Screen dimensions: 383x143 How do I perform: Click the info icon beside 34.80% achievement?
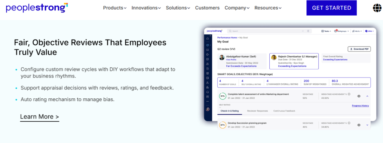(x=349, y=123)
